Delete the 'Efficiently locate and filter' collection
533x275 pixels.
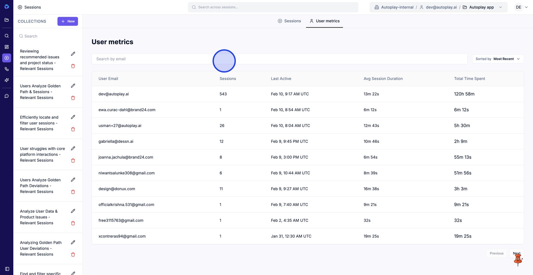point(73,129)
